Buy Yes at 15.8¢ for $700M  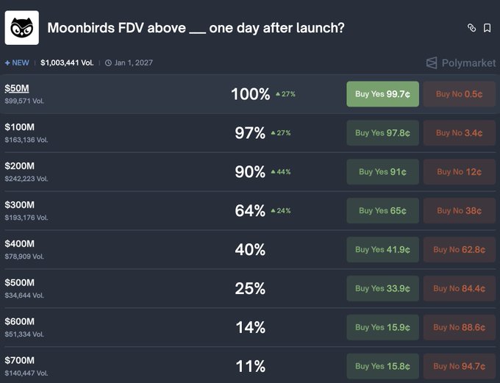382,366
